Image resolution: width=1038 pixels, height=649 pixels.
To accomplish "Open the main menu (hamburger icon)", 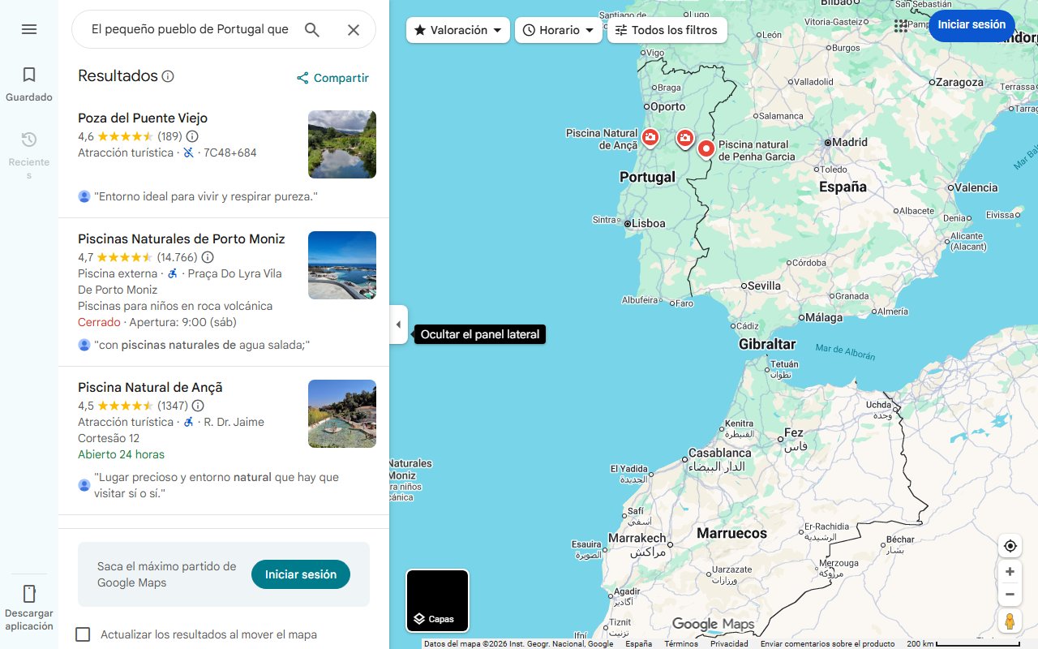I will [x=29, y=29].
